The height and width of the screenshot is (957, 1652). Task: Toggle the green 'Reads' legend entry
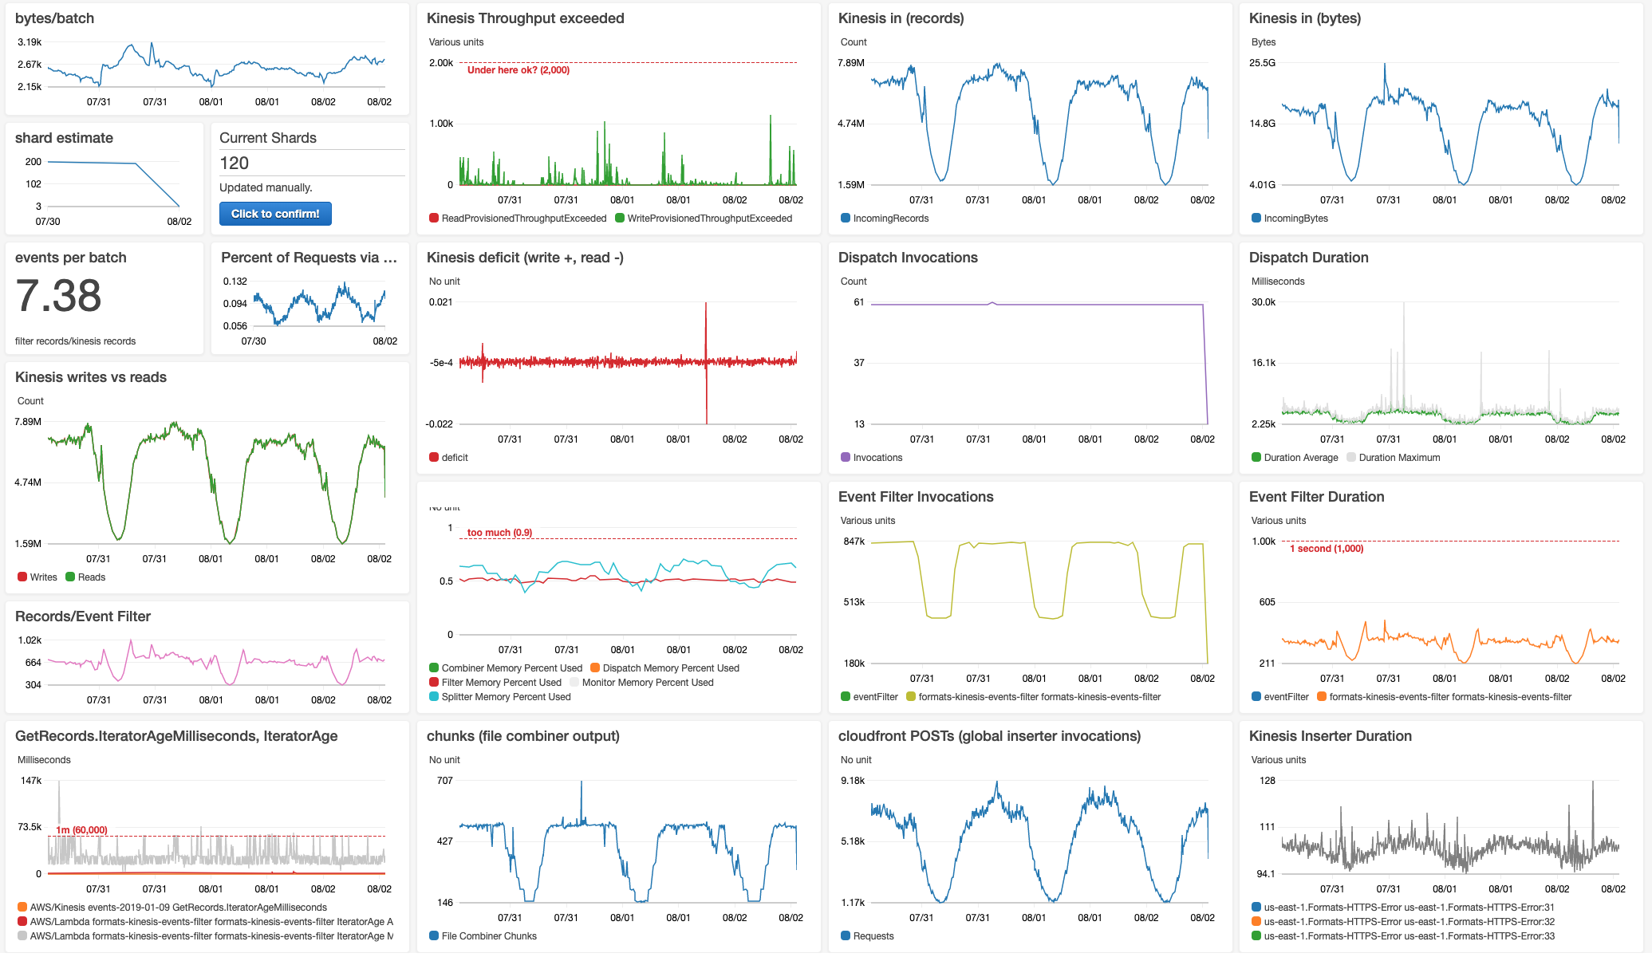click(x=85, y=577)
